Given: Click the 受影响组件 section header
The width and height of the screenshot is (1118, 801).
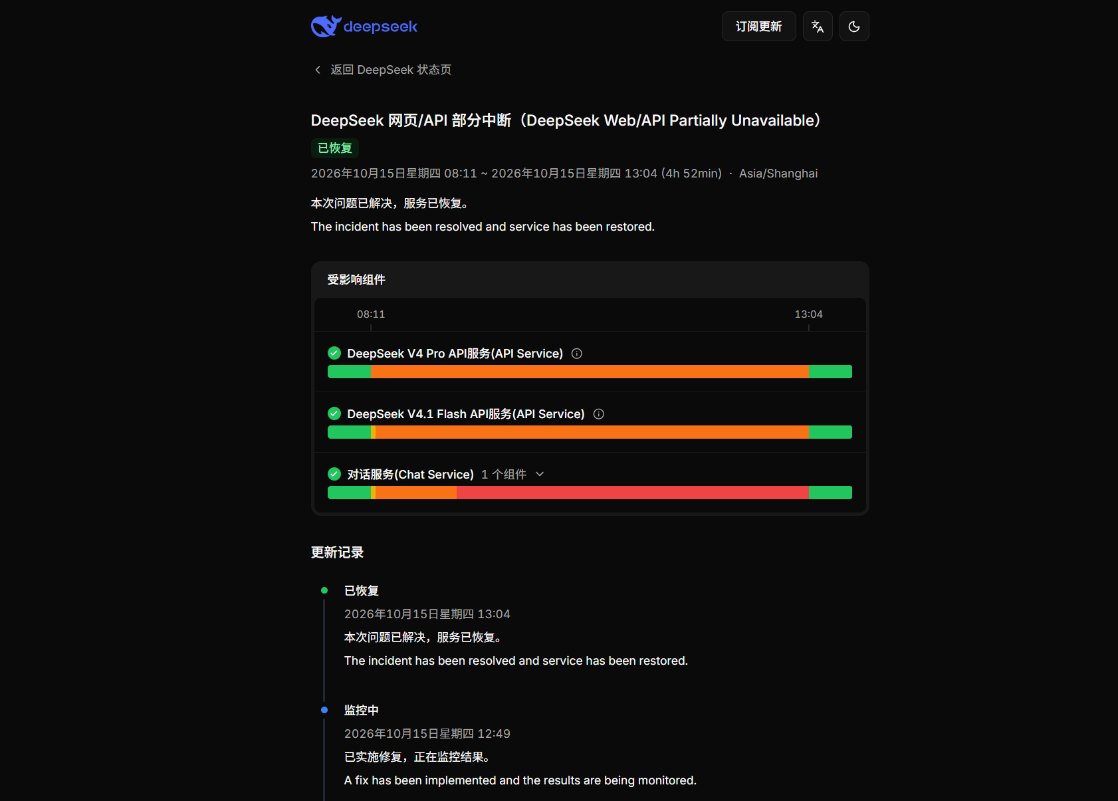Looking at the screenshot, I should [x=356, y=280].
